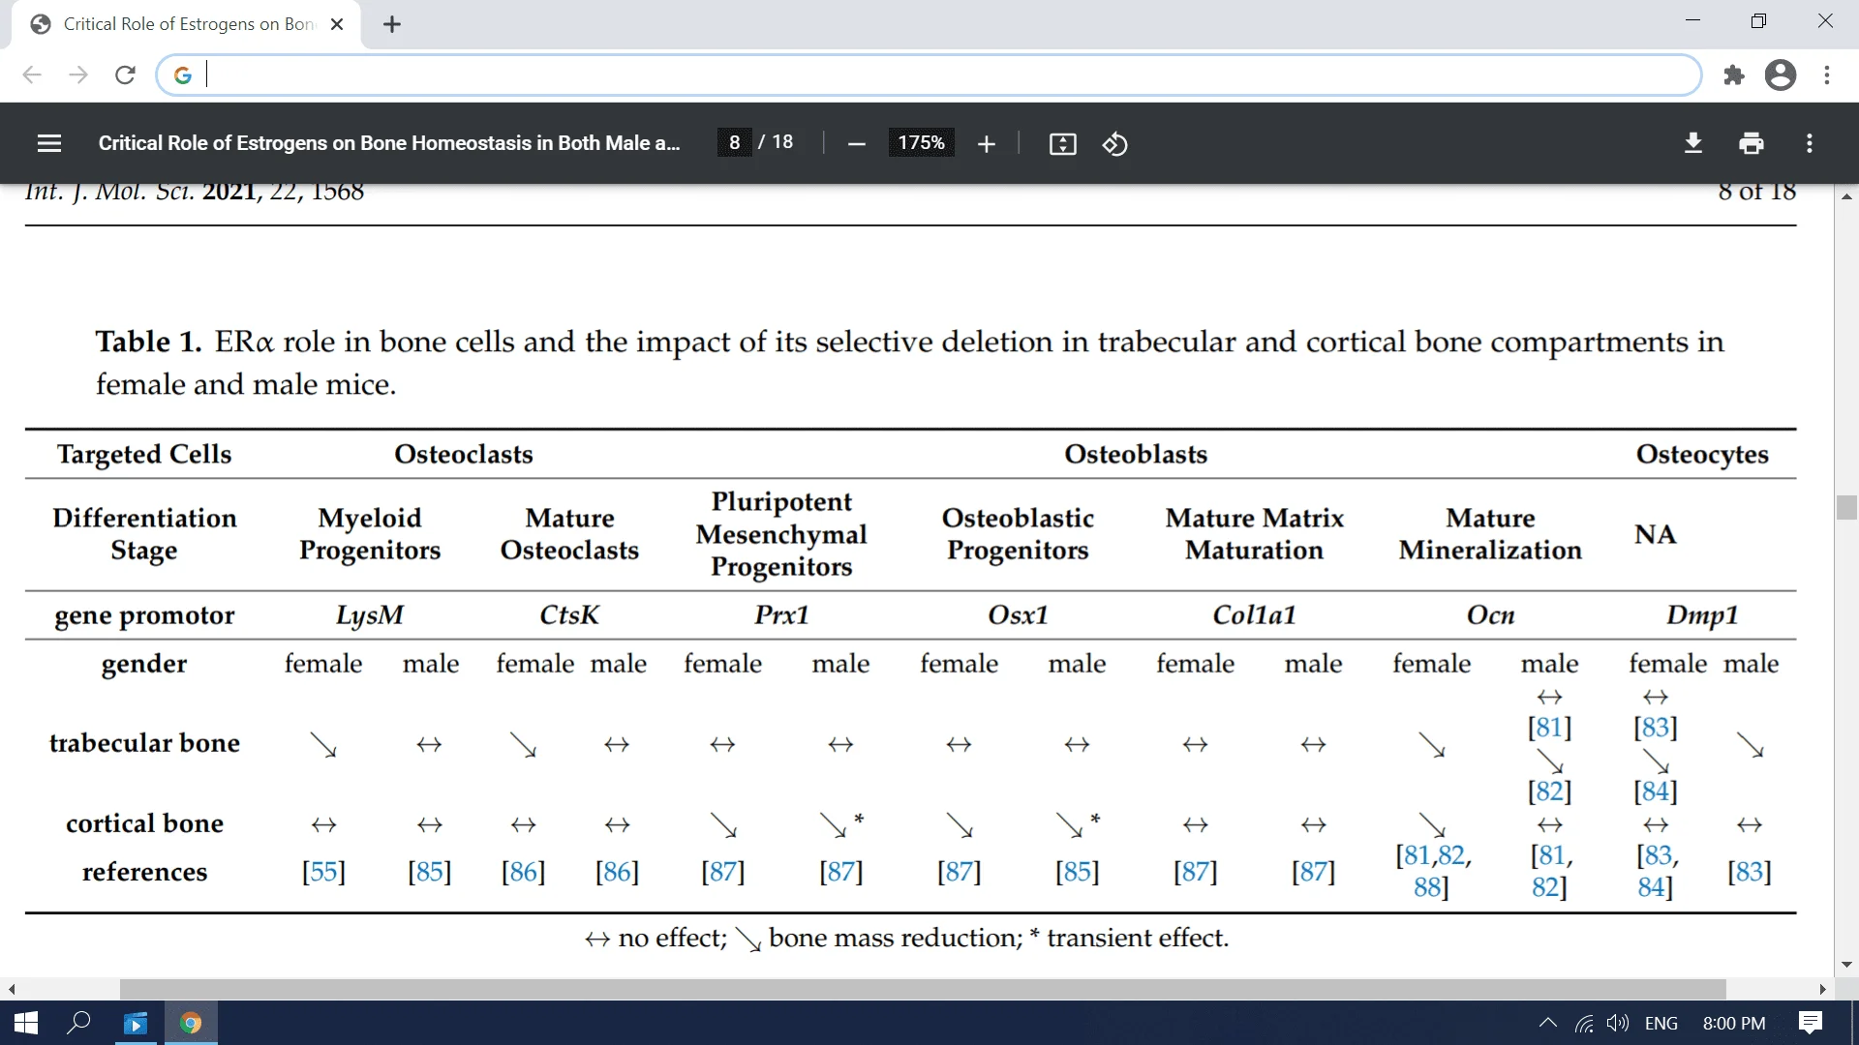Click the horizontal scrollbar left arrow
Screen dimensions: 1859x1045
click(x=12, y=989)
